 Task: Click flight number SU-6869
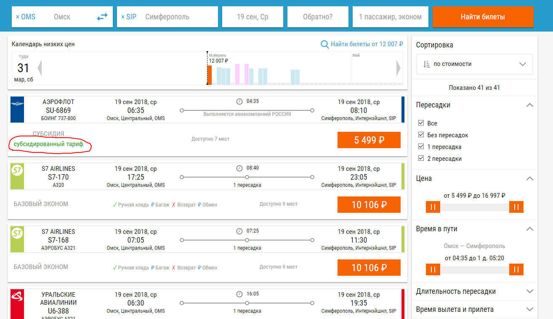coord(59,110)
